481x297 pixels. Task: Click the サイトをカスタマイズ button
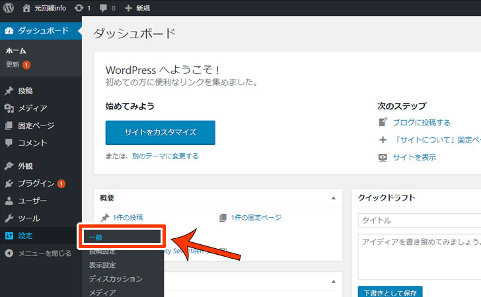pos(161,133)
